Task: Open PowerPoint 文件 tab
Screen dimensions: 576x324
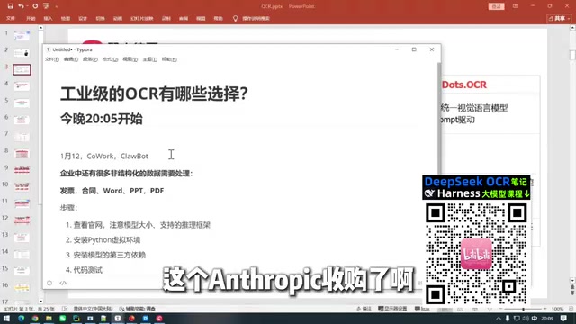Action: [x=11, y=18]
